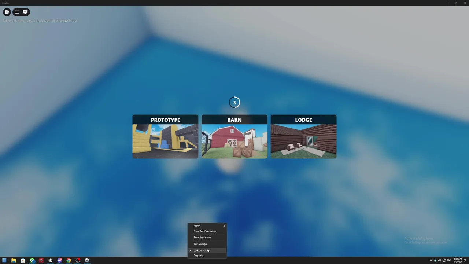Switch the ENG input language indicator
Screen dimensions: 469x264
click(x=449, y=260)
